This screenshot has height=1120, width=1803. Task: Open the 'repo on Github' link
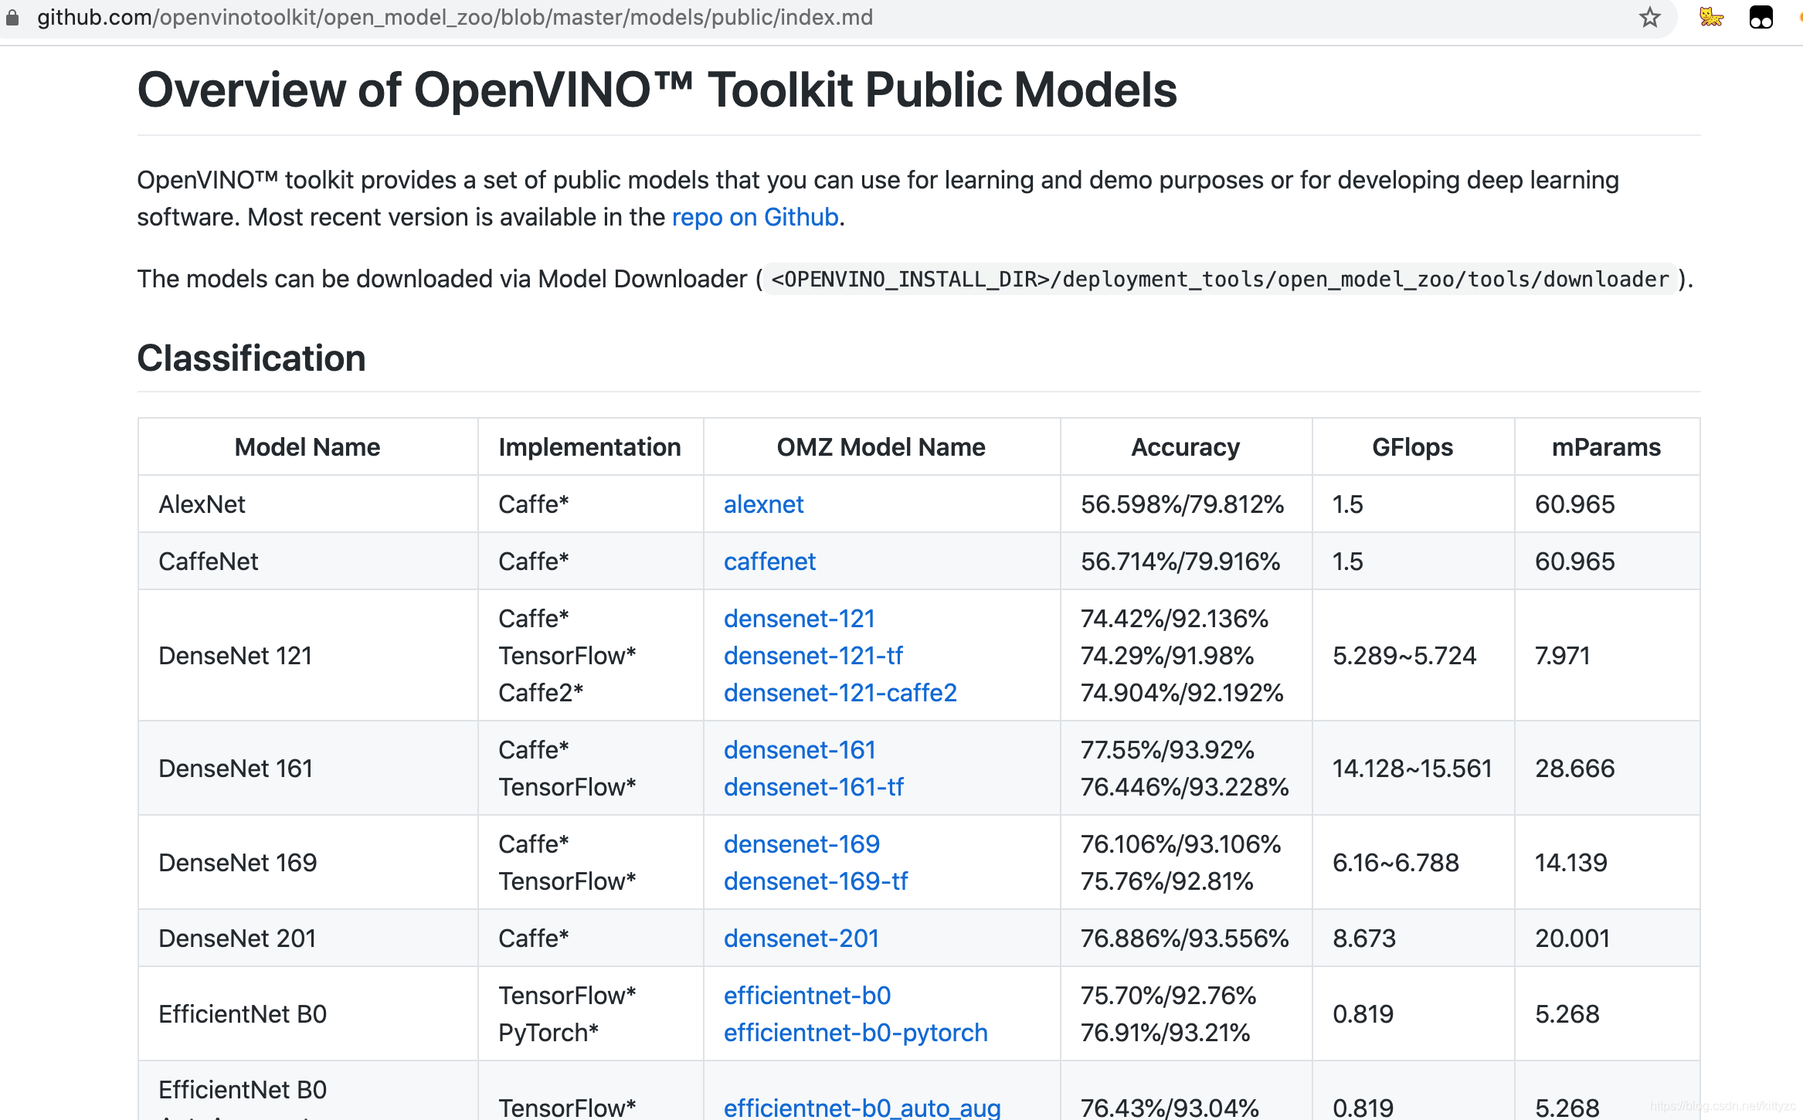tap(755, 217)
